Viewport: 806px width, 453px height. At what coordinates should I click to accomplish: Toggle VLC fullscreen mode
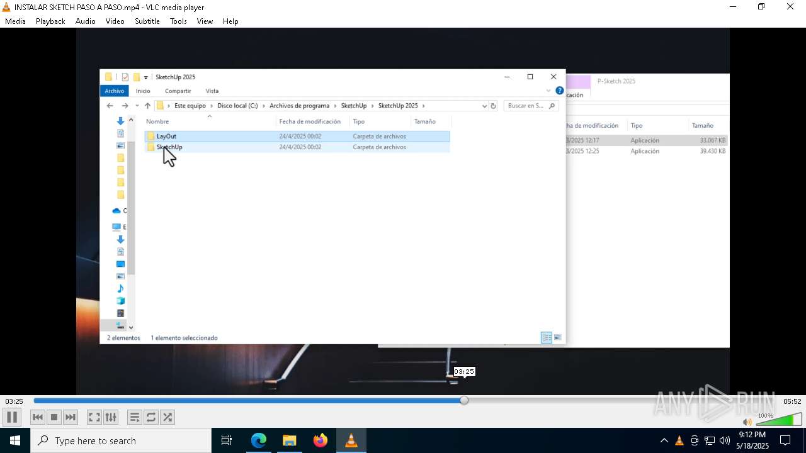(94, 417)
